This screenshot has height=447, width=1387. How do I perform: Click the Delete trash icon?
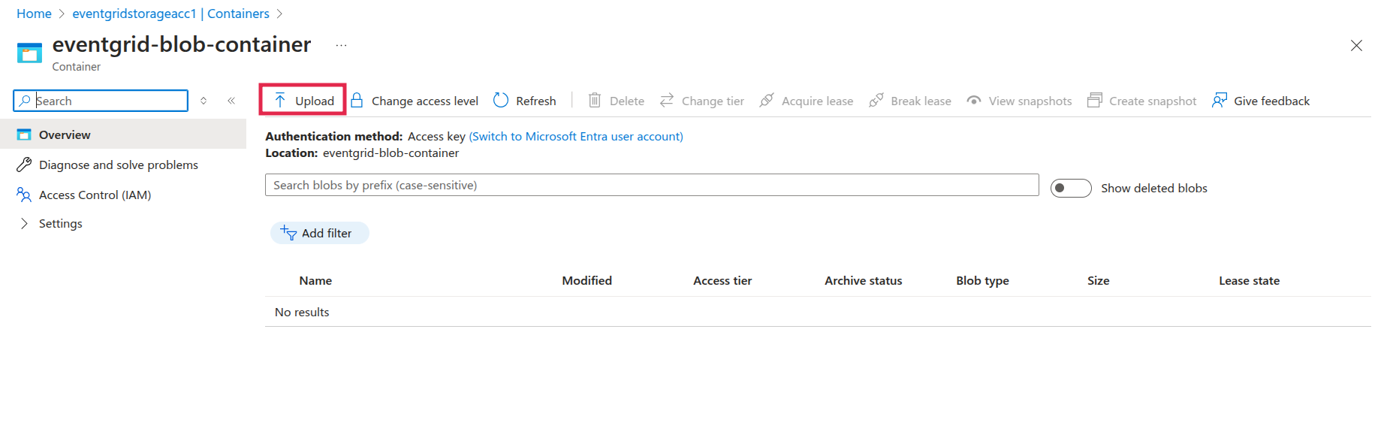[x=595, y=101]
